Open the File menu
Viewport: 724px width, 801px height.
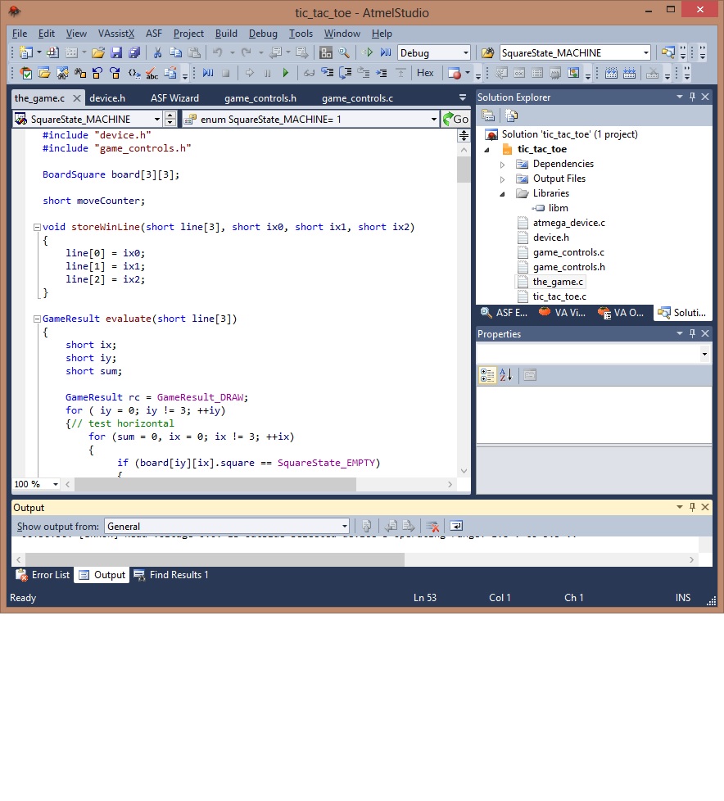coord(20,34)
